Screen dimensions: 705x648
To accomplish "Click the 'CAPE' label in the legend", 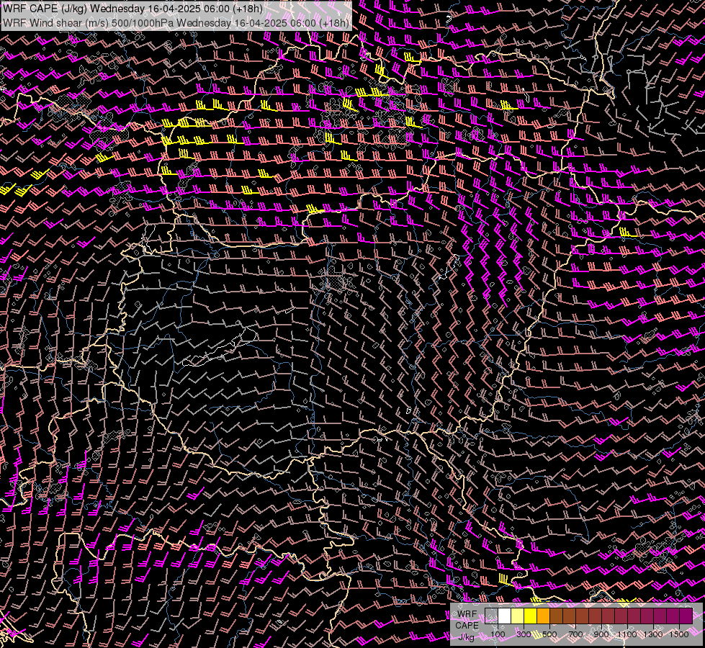I will pos(467,625).
